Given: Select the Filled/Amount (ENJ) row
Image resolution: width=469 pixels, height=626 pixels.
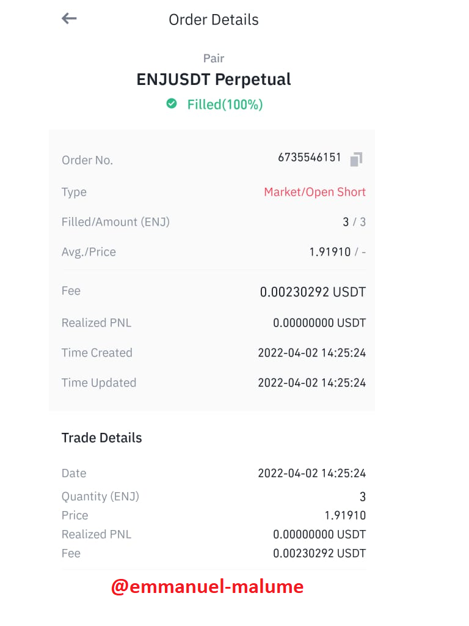Looking at the screenshot, I should [213, 222].
